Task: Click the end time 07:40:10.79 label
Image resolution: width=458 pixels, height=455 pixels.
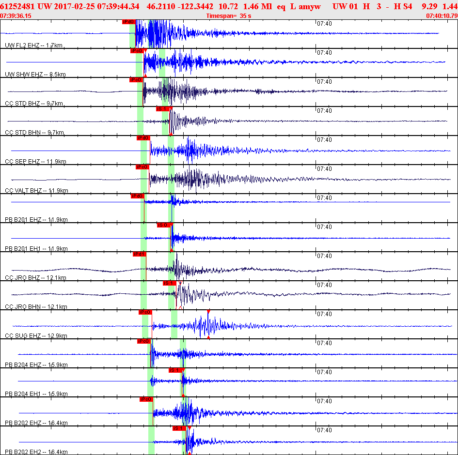Action: coord(442,16)
